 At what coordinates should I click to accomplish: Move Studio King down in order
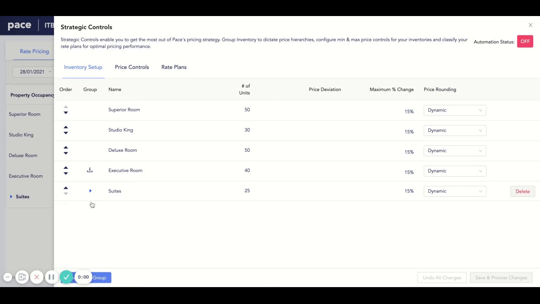tap(66, 133)
